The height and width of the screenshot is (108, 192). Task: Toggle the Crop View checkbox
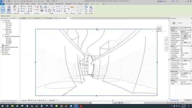[181, 48]
